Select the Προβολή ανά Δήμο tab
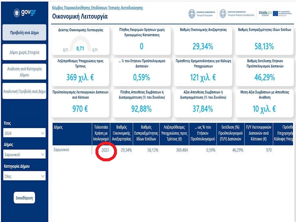 click(x=24, y=33)
